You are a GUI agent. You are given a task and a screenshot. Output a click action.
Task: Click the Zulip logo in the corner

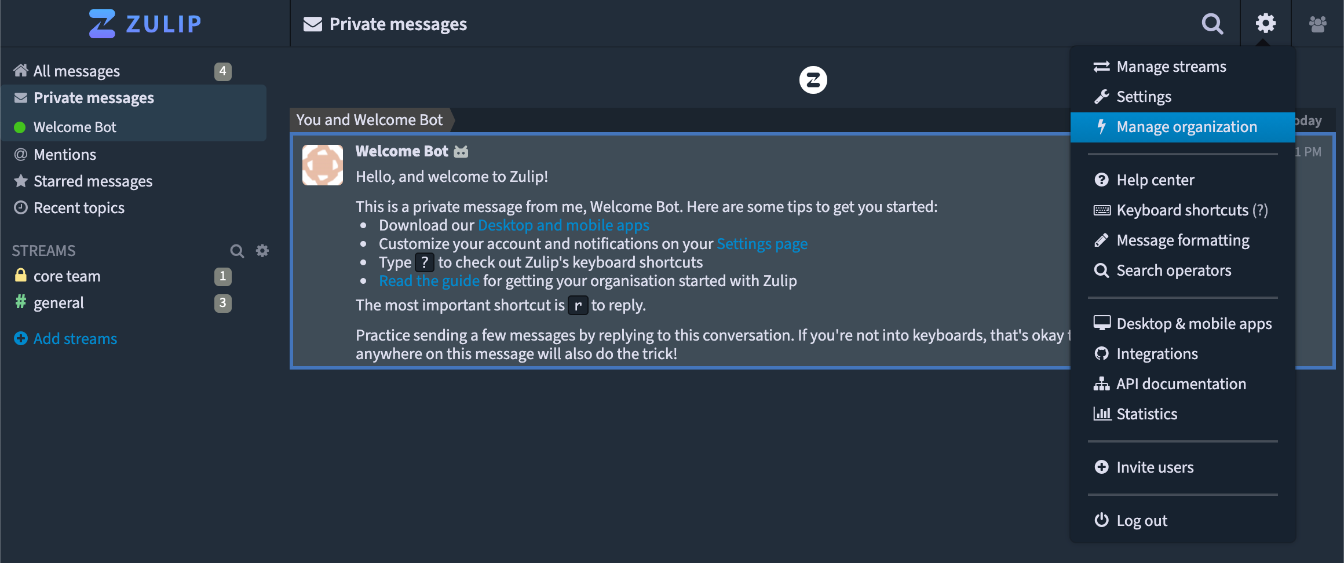145,24
